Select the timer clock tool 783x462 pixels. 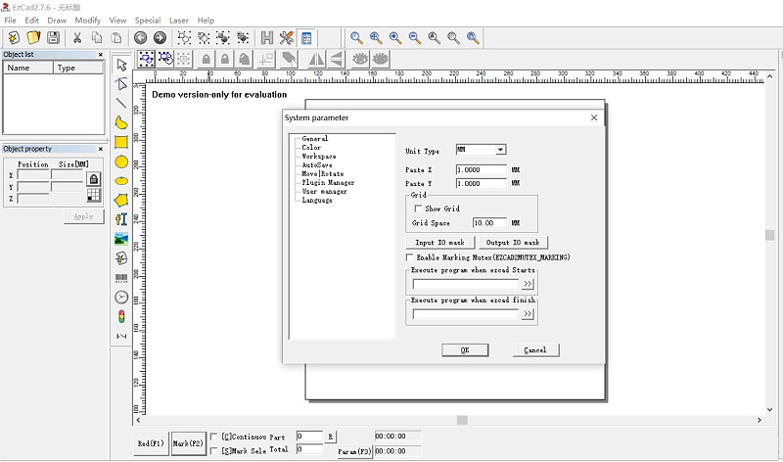pos(121,297)
